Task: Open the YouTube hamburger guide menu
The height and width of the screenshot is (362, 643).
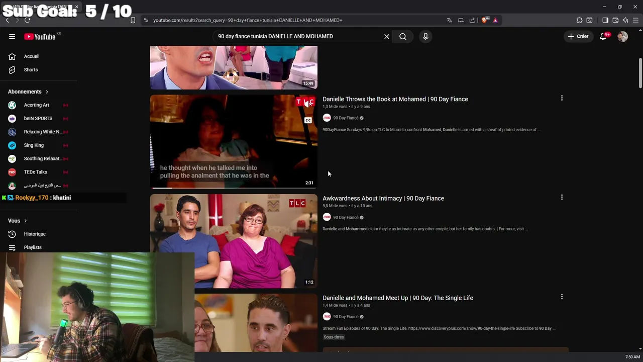Action: [12, 36]
